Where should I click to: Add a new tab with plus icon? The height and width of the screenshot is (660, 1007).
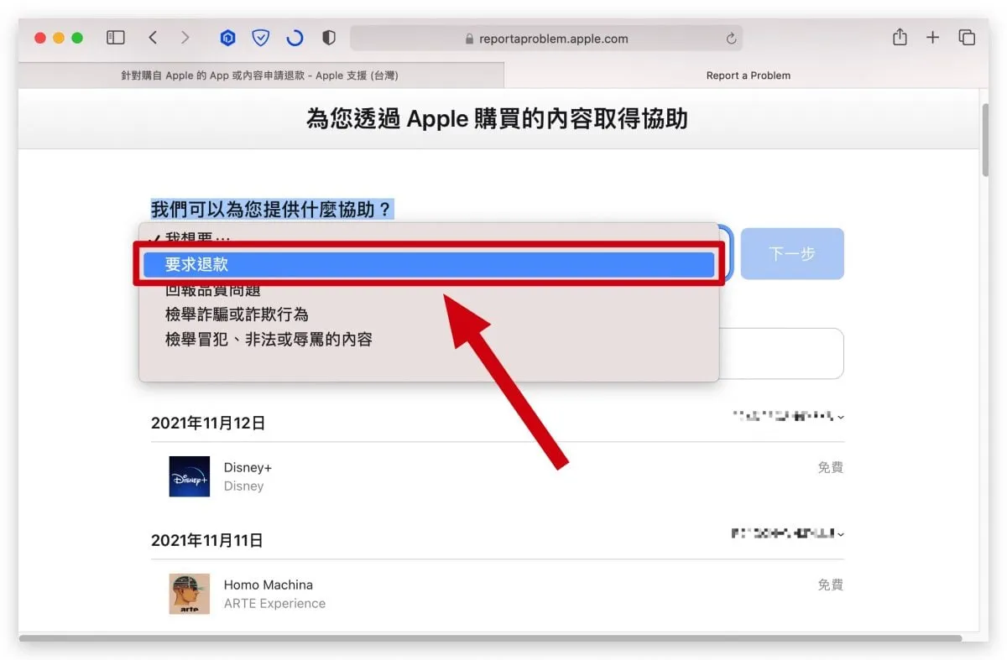(932, 38)
